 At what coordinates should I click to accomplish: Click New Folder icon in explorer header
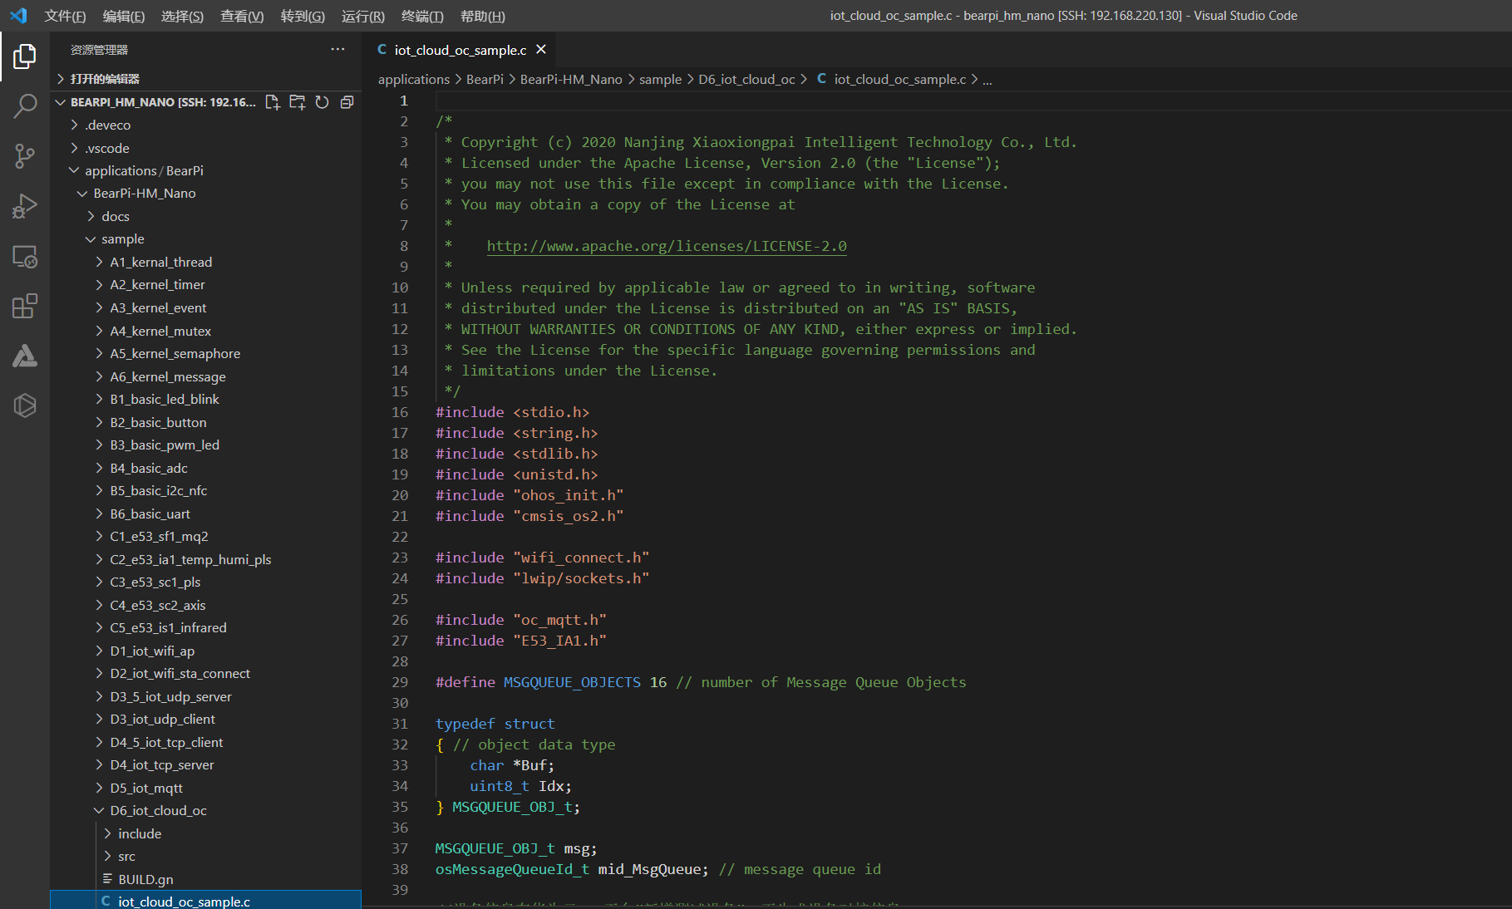click(x=297, y=102)
